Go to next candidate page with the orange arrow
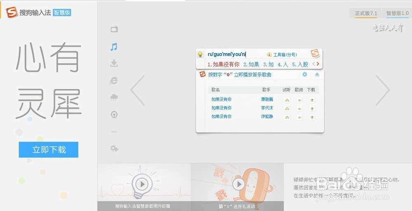The height and width of the screenshot is (211, 412). point(318,64)
